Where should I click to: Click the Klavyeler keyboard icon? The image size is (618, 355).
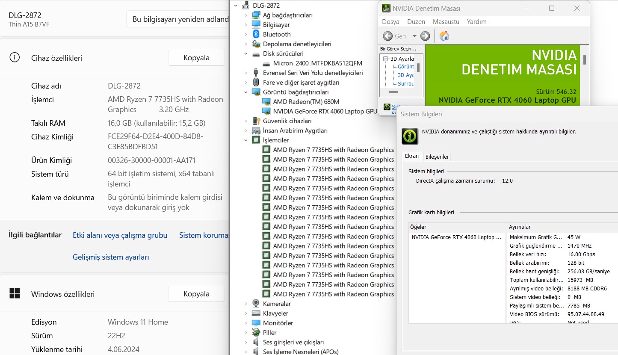click(256, 314)
